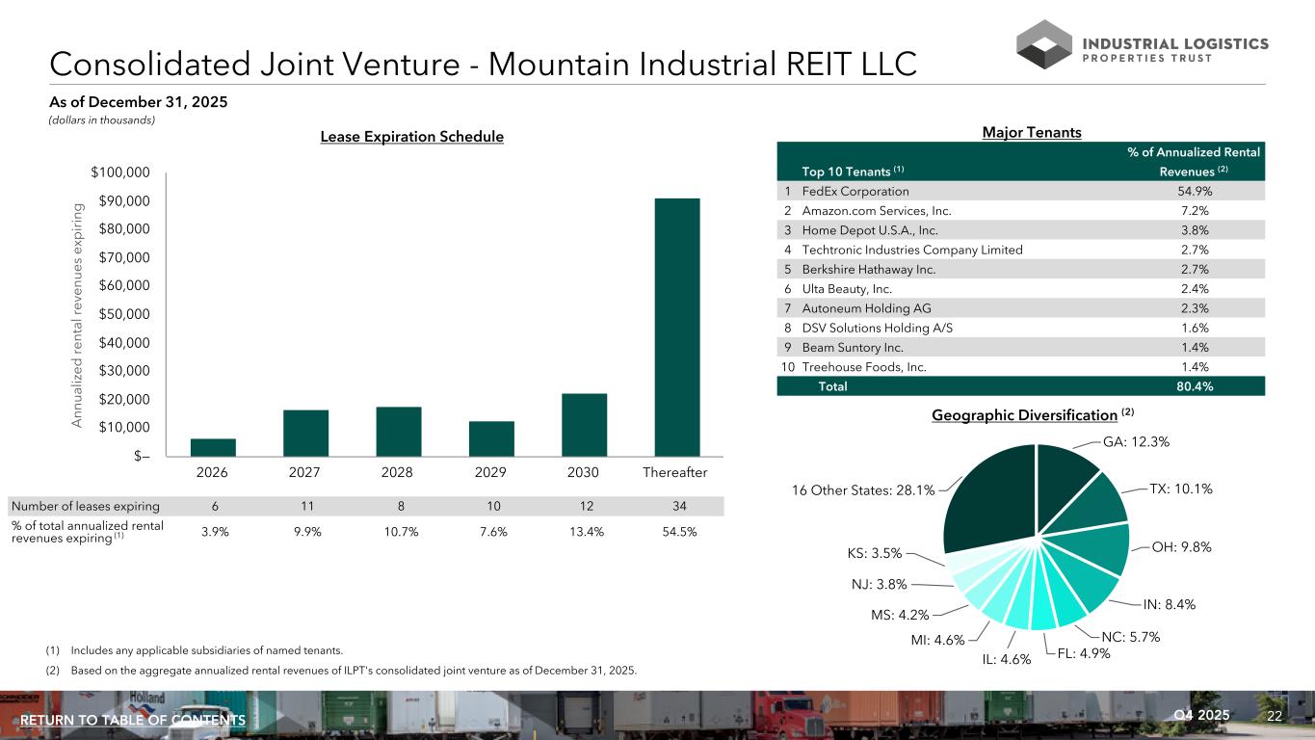Click the Amazon.com Services, Inc. row
Screen dimensions: 1315x740
click(x=1020, y=210)
